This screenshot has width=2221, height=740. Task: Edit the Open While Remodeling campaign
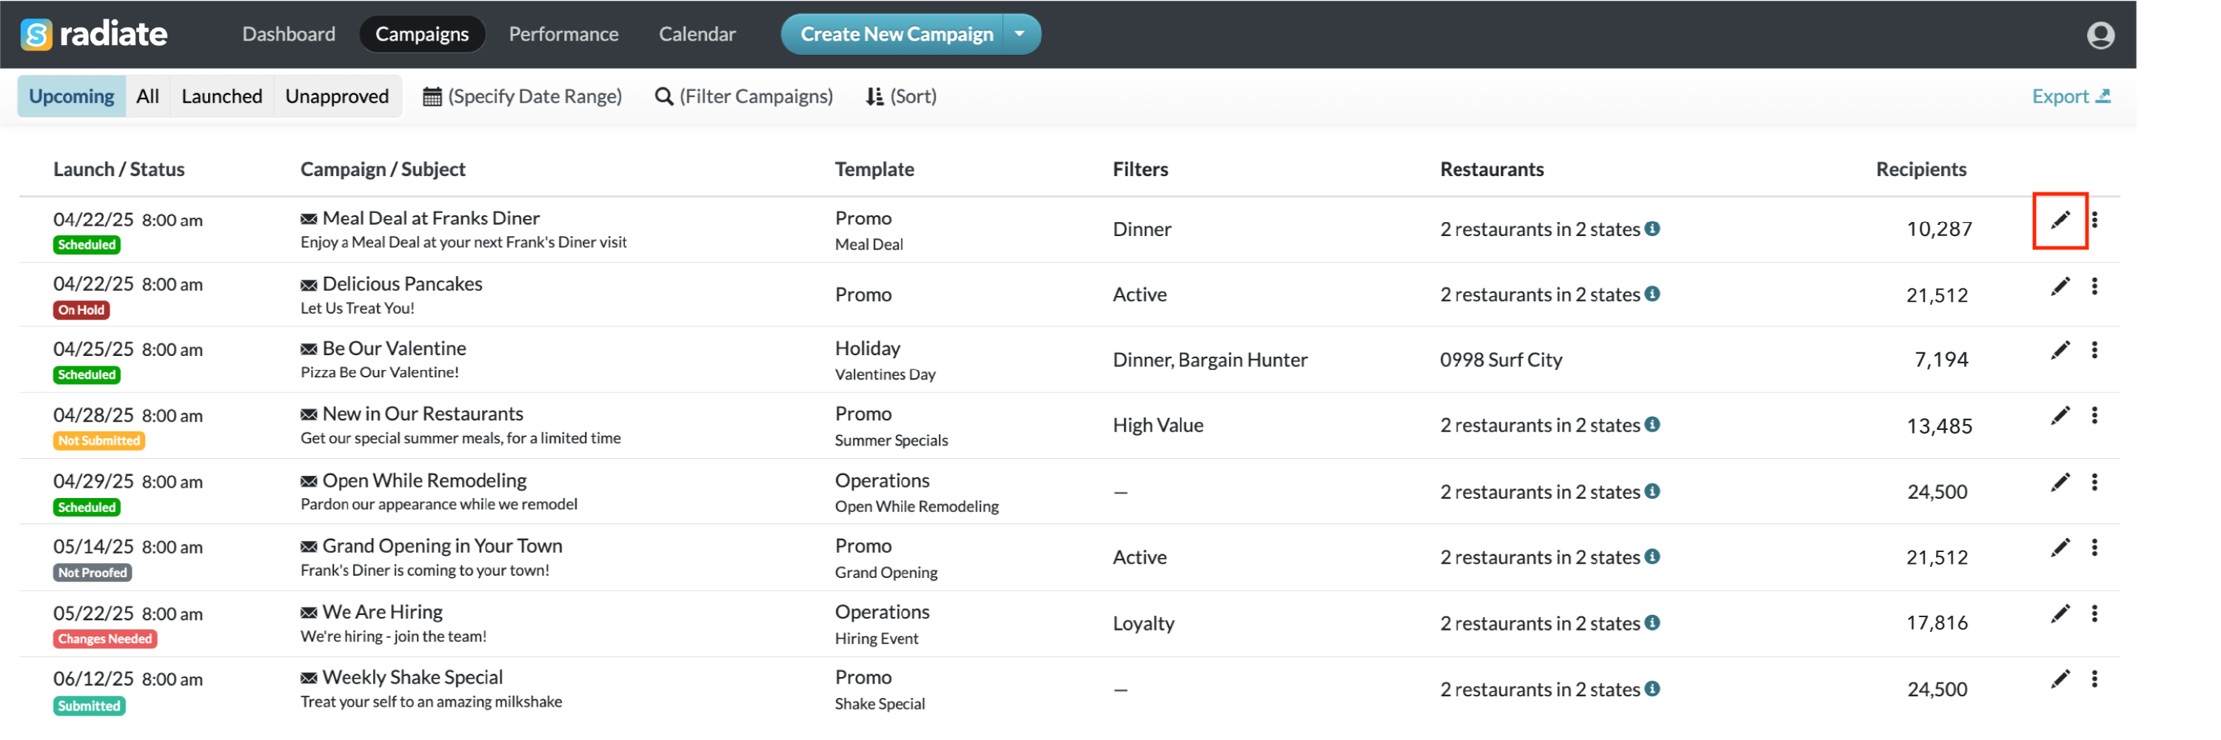2060,482
